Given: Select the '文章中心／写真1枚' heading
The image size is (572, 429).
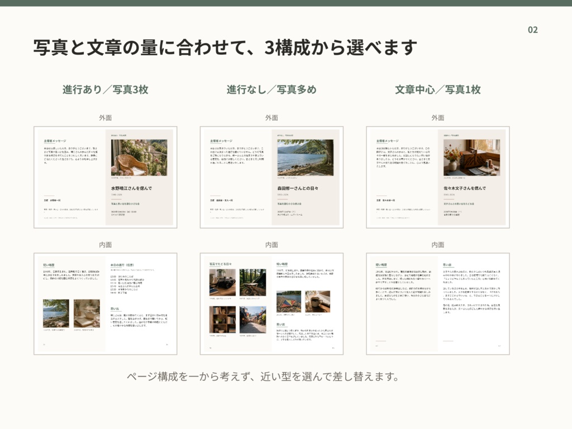Looking at the screenshot, I should 438,89.
